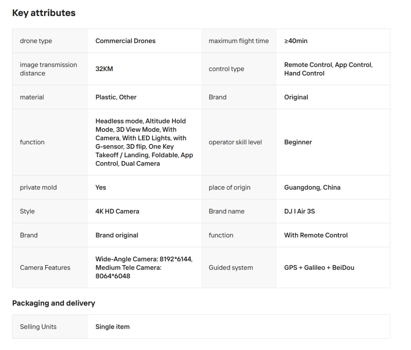This screenshot has height=350, width=411.
Task: Click the 32KM transmission distance value
Action: (104, 69)
